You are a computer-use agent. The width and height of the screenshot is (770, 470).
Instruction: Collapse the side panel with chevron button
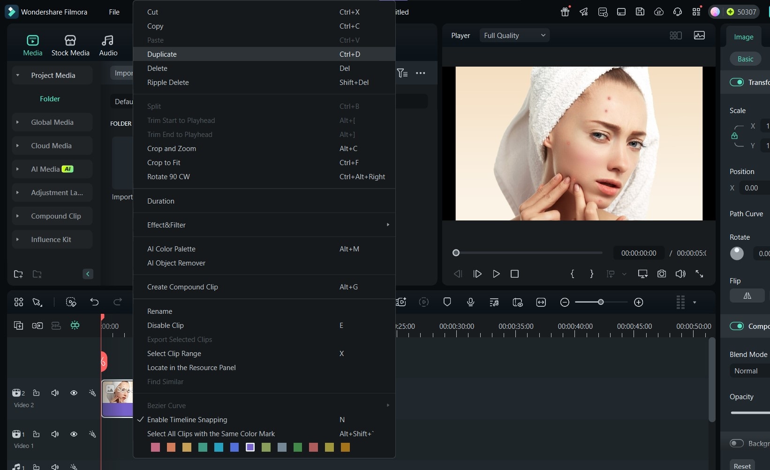point(88,274)
